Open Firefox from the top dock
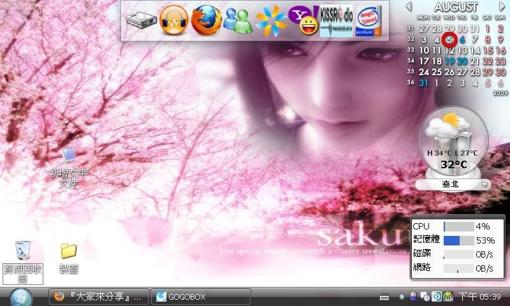This screenshot has width=510, height=306. [205, 20]
